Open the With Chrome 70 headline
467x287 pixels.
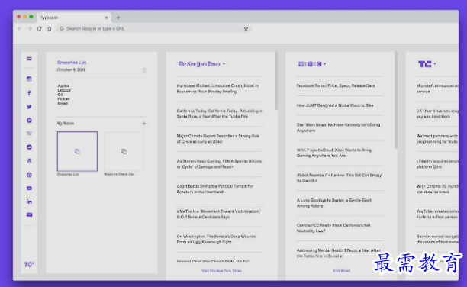click(x=437, y=189)
